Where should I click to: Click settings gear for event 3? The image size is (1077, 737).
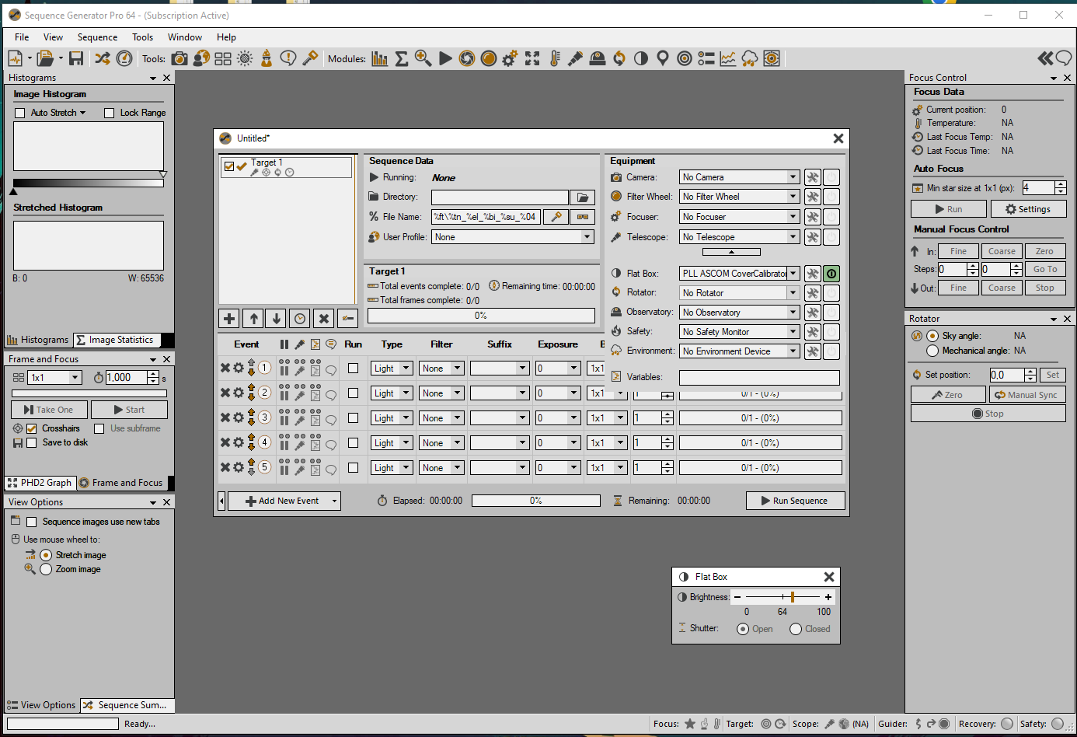point(239,417)
